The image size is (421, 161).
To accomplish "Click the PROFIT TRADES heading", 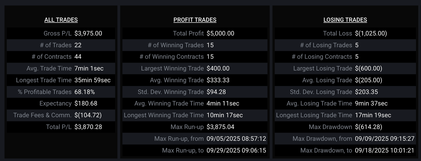I will coord(195,20).
